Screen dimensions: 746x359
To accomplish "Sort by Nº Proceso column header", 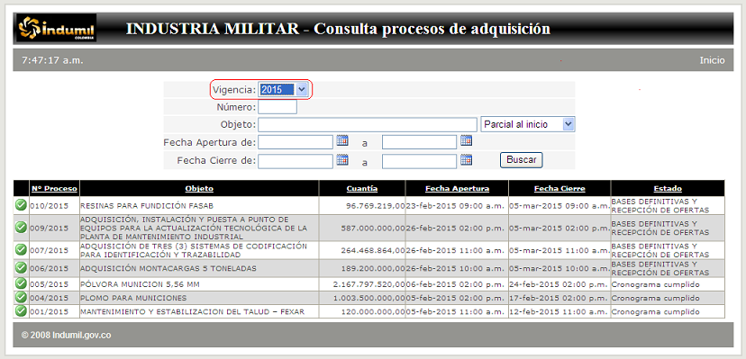I will pyautogui.click(x=54, y=189).
